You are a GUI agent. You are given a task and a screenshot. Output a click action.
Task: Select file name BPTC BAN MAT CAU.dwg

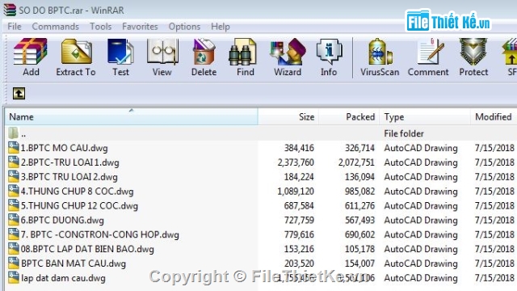click(x=74, y=264)
